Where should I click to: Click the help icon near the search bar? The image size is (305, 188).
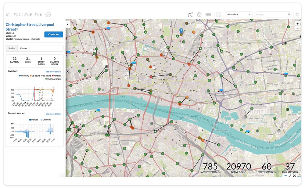(x=297, y=14)
